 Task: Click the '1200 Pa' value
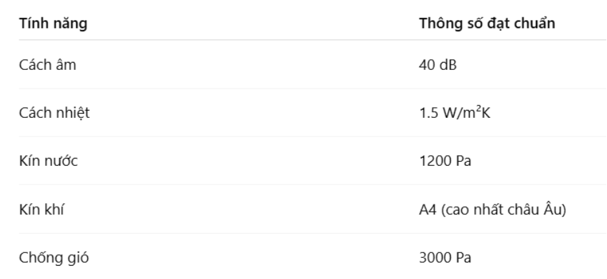point(437,160)
